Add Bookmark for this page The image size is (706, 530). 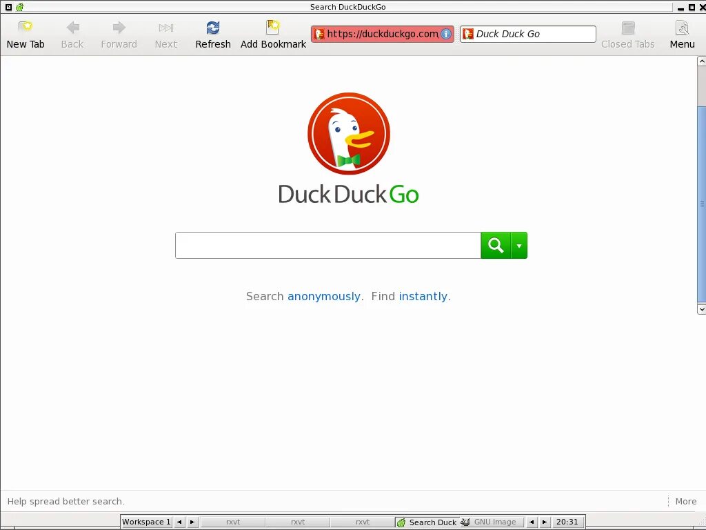click(273, 35)
